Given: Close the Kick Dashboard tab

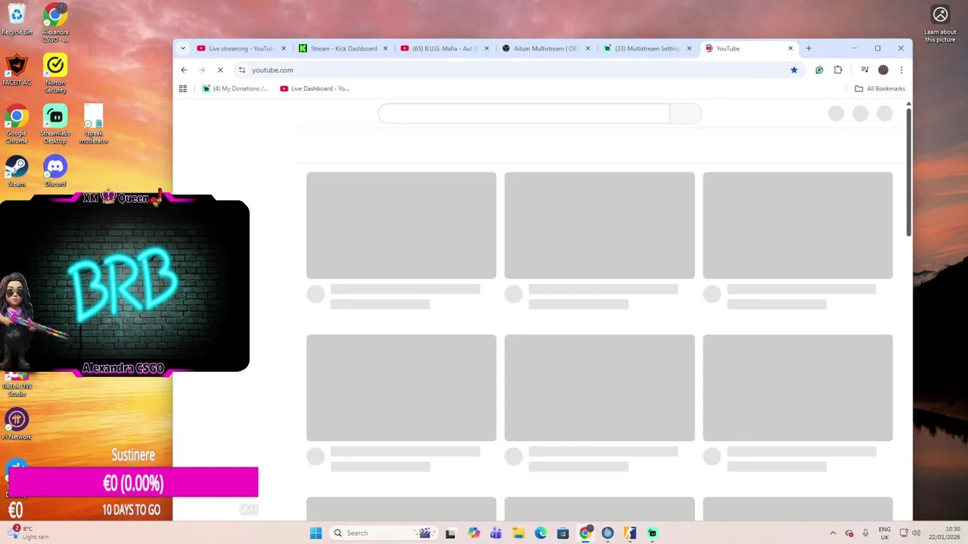Looking at the screenshot, I should (x=385, y=48).
